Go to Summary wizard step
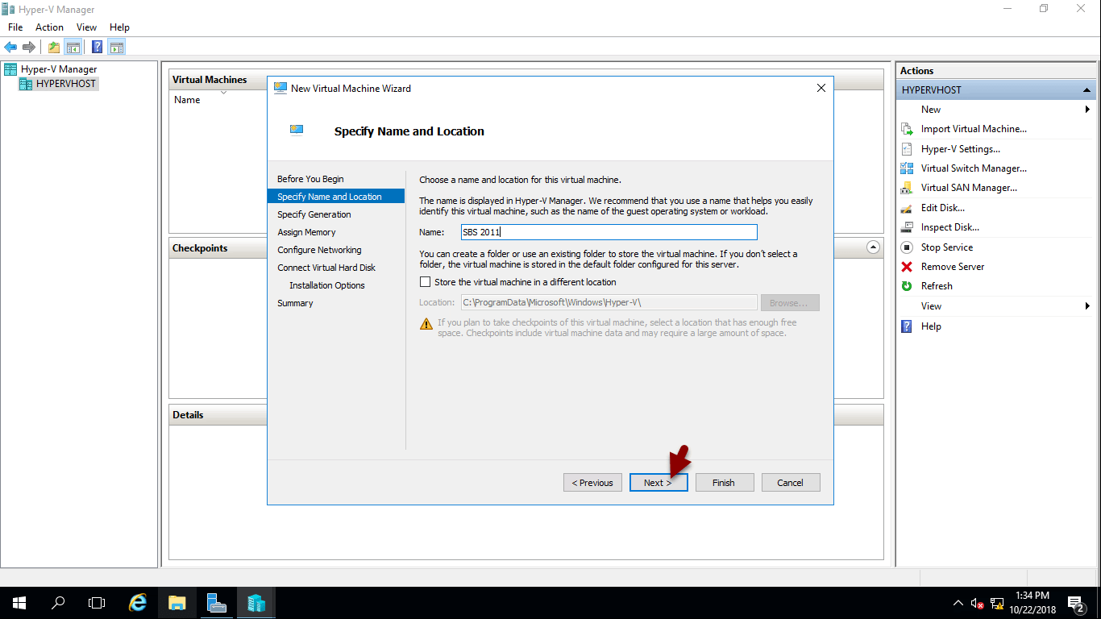1101x619 pixels. (295, 303)
